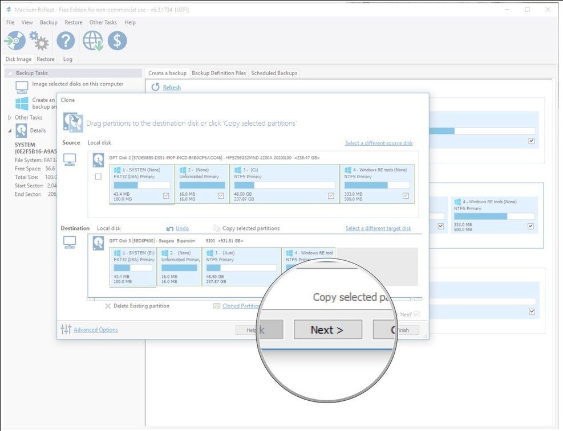Toggle the bottom disk checkbox in the main window
Image resolution: width=563 pixels, height=431 pixels.
532,311
